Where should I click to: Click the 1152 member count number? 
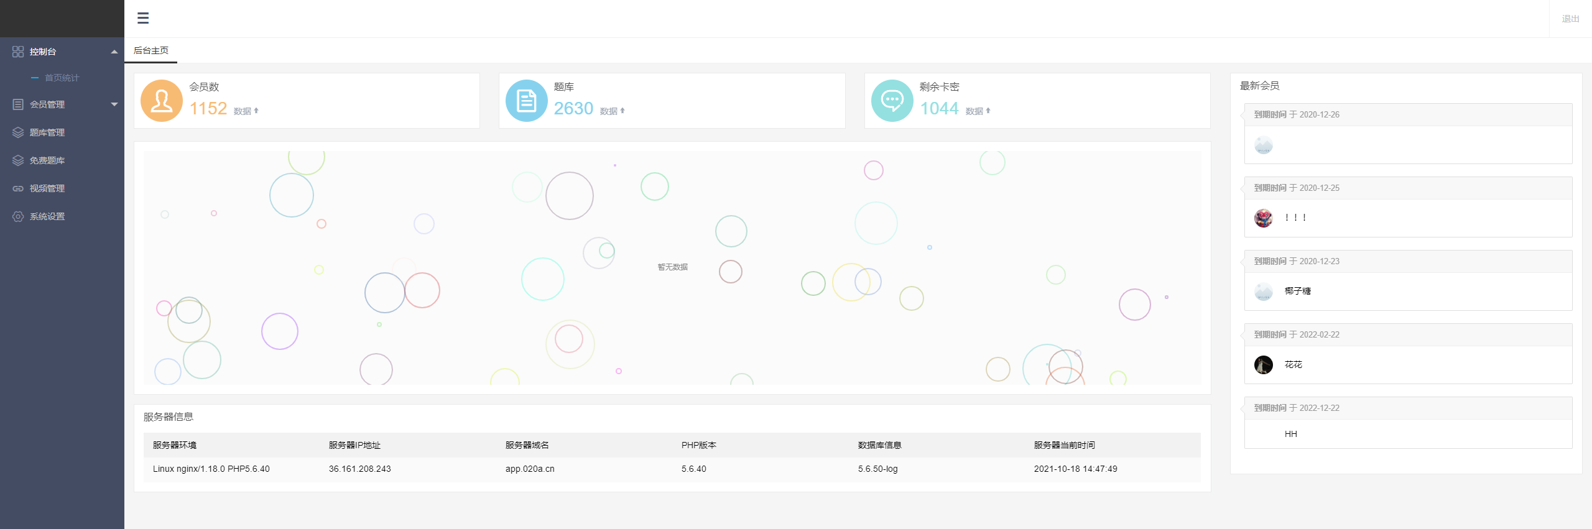(x=208, y=109)
